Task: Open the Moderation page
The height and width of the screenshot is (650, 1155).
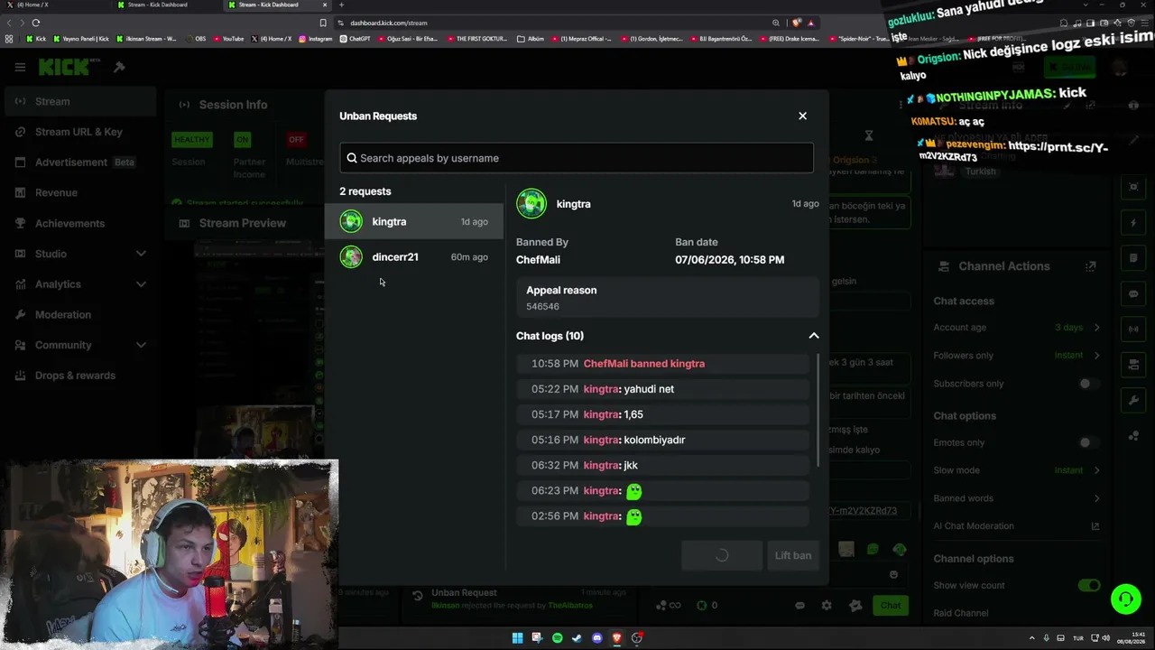Action: pos(79,314)
